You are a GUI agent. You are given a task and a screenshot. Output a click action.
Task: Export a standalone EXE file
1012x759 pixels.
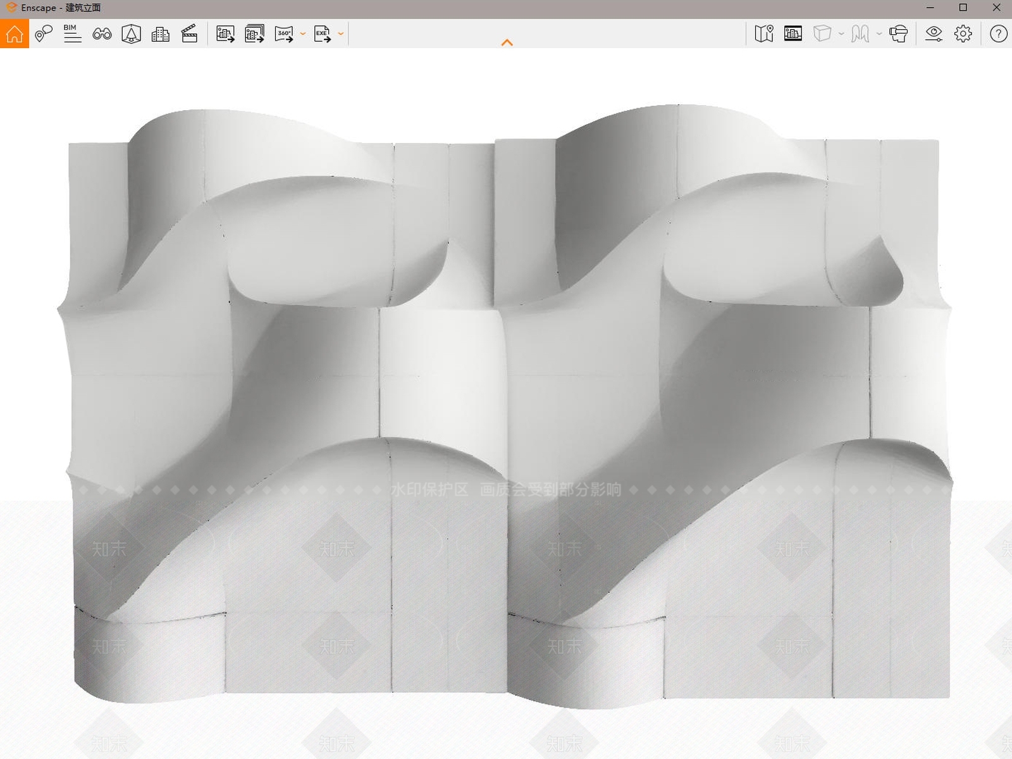322,34
